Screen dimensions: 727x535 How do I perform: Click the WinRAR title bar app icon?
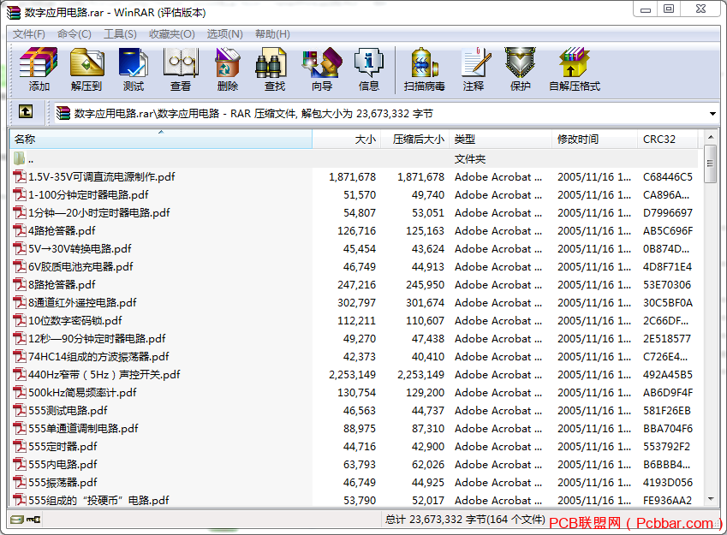click(14, 12)
